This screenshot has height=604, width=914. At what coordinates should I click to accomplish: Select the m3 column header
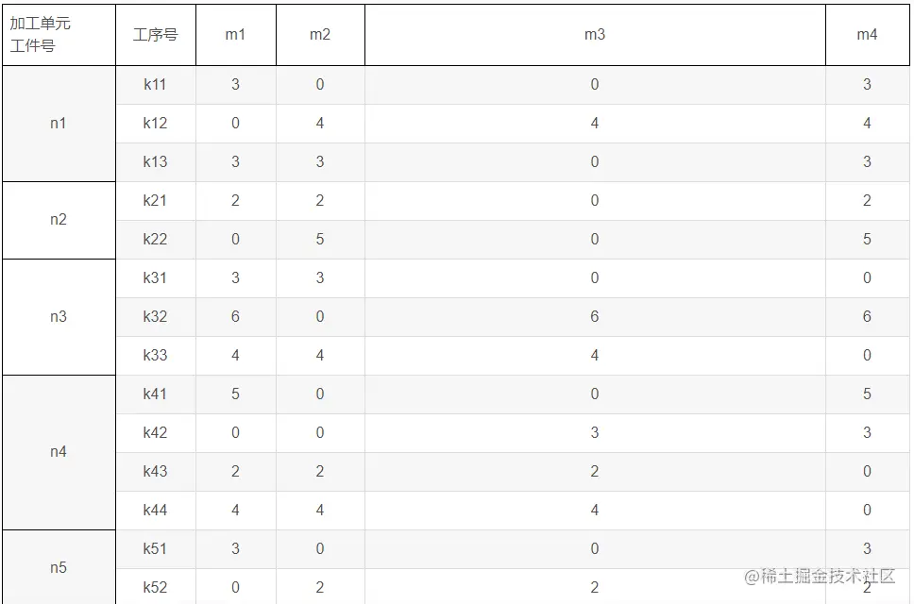point(594,35)
